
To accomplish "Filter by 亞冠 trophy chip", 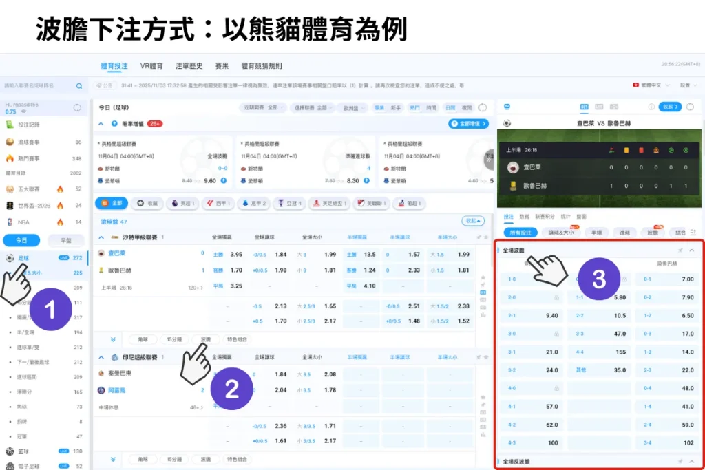I will click(290, 203).
